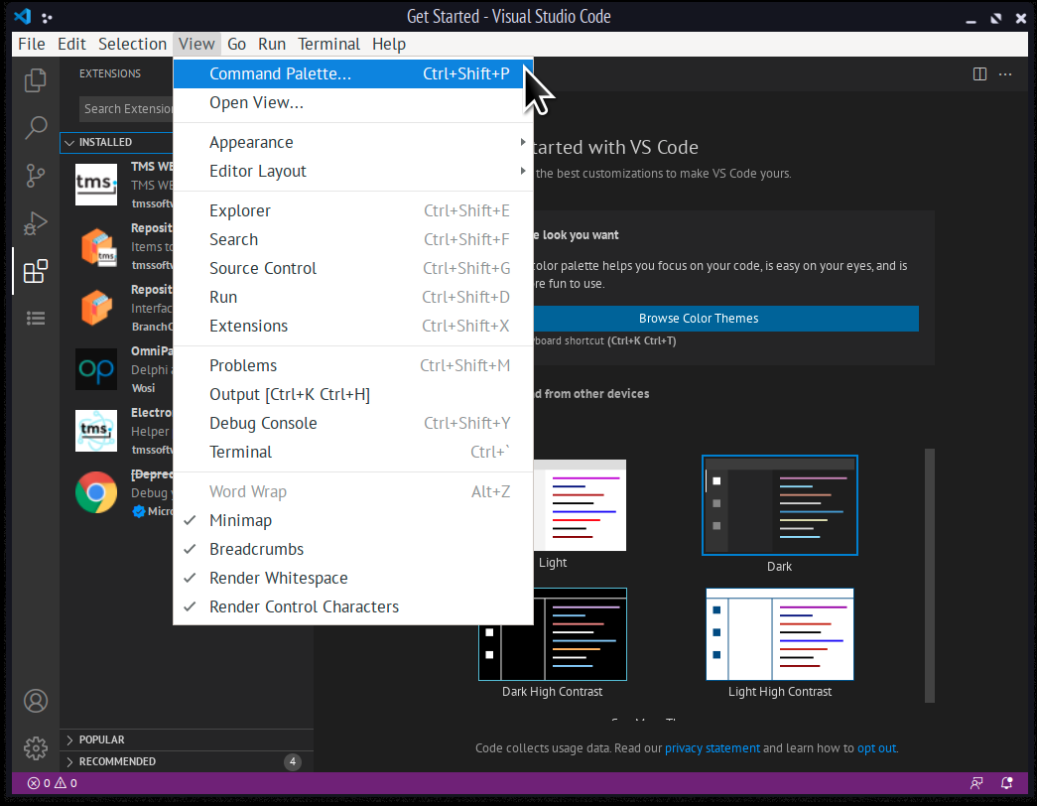Screen dimensions: 1037x806
Task: Select the TMS WEB Core extension icon
Action: [x=96, y=184]
